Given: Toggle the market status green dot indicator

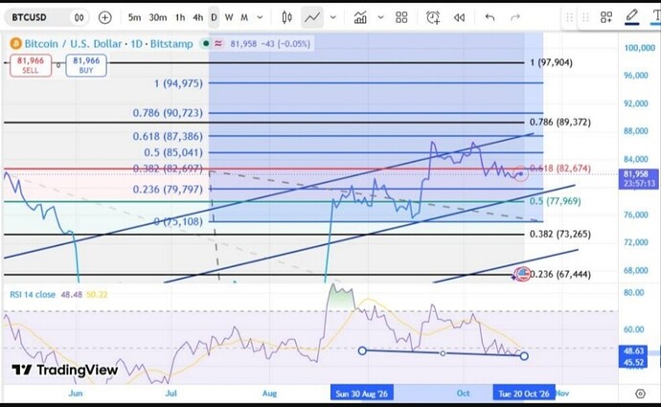Looking at the screenshot, I should coord(206,43).
